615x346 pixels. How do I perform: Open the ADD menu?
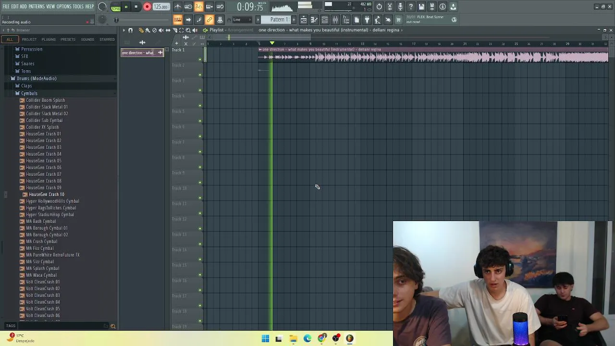pos(23,6)
